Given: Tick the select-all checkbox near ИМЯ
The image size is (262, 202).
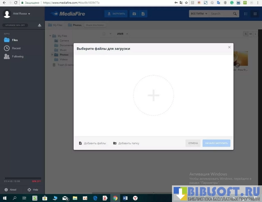Looking at the screenshot, I should (x=104, y=34).
